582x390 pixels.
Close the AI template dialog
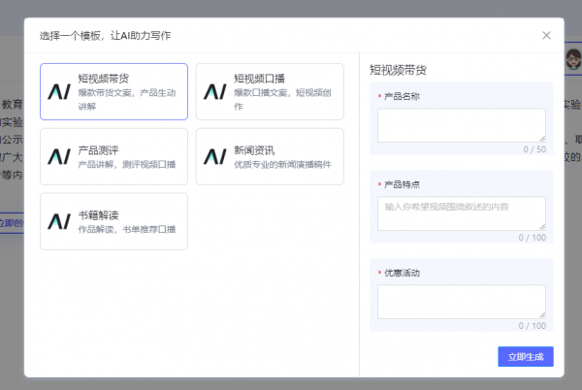point(546,35)
